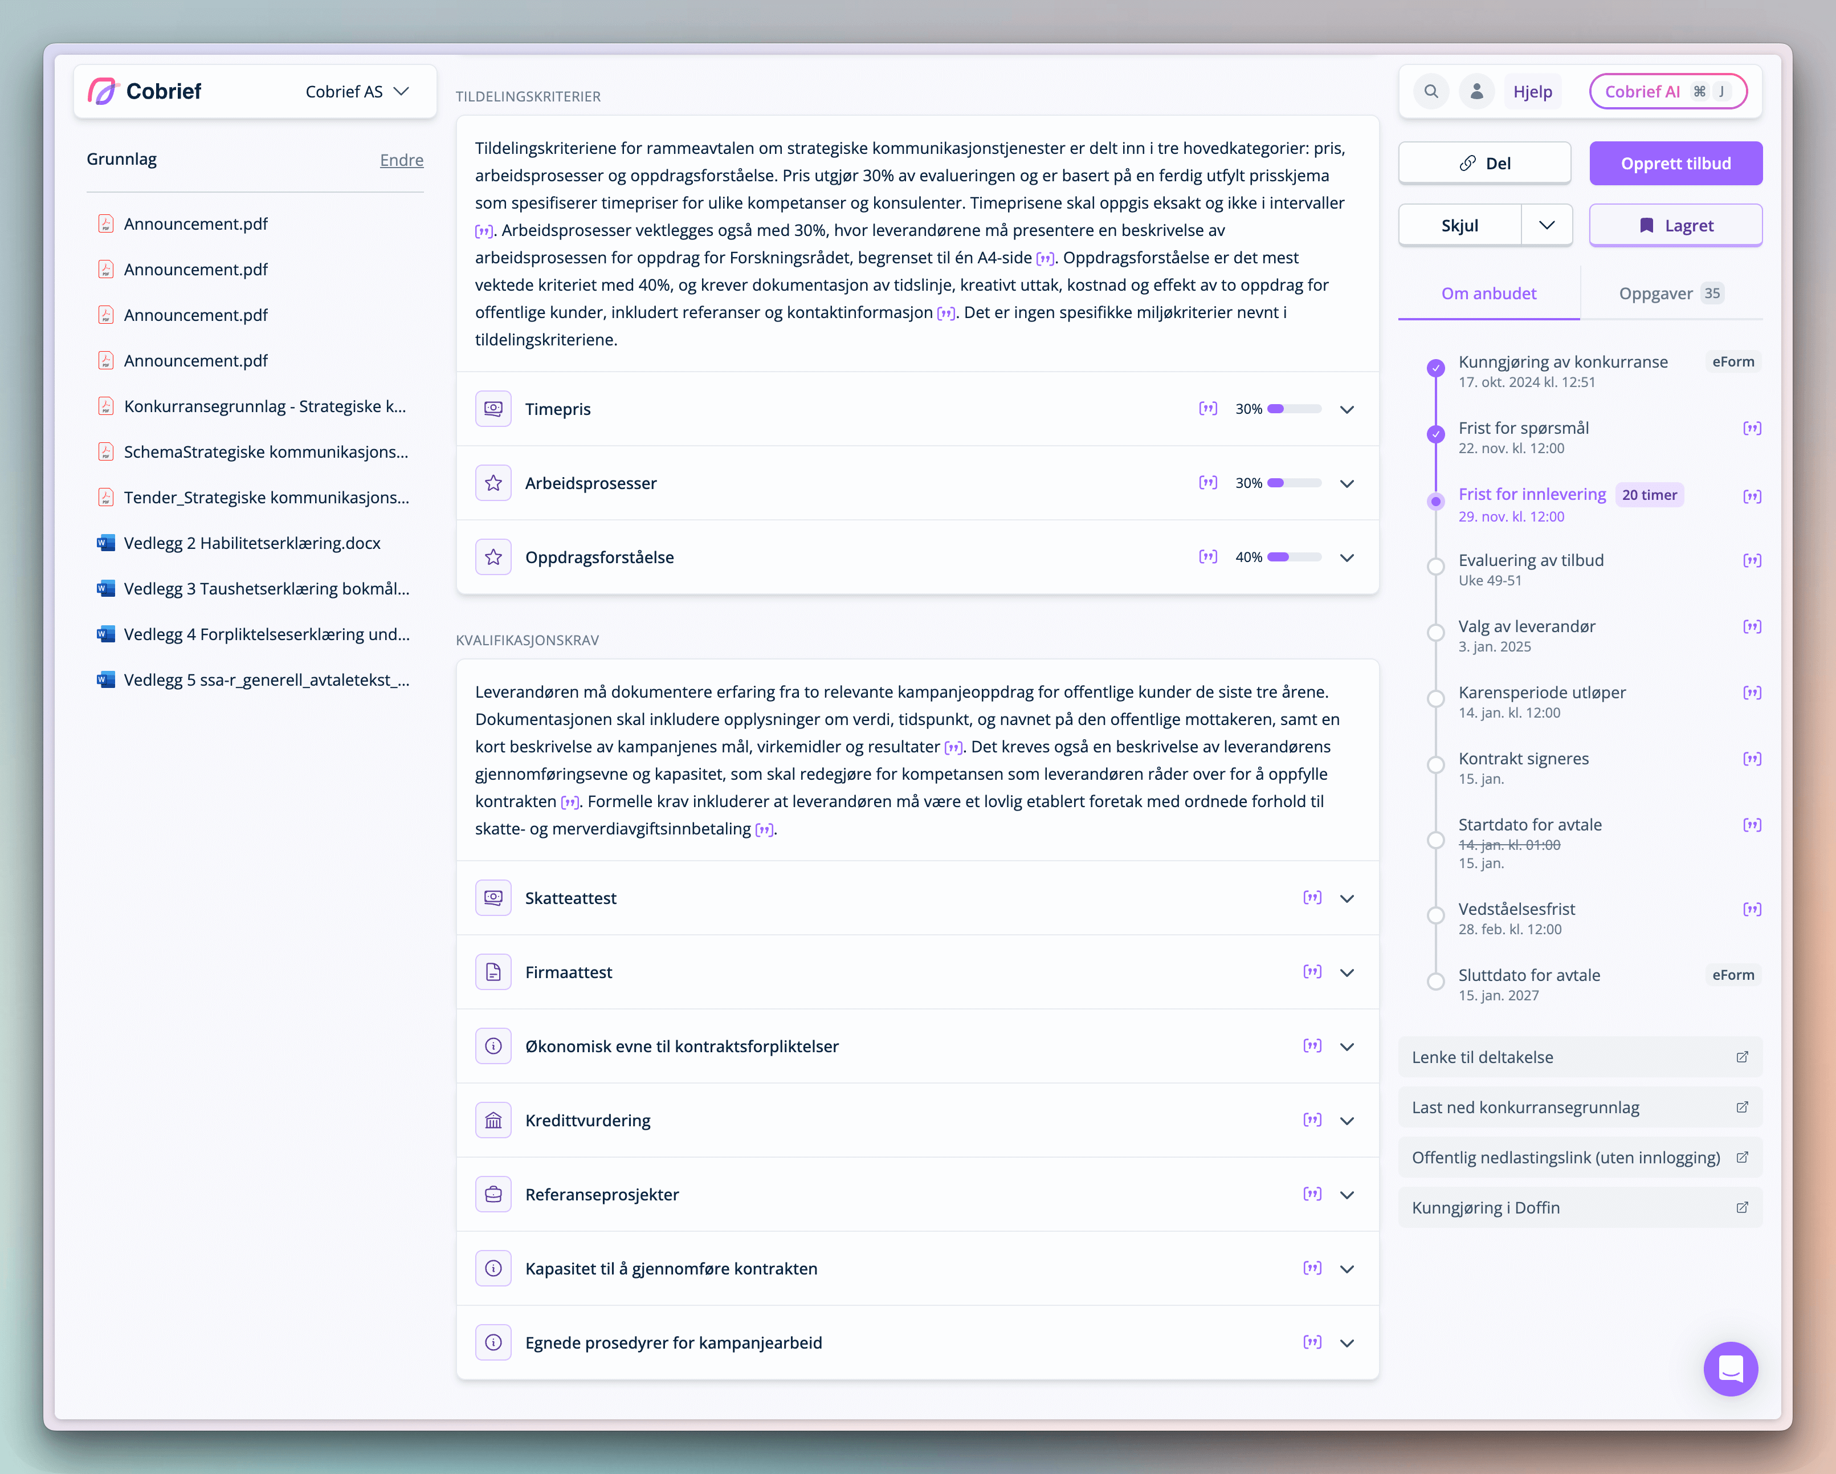Click the Opprett tilbud button
1836x1474 pixels.
coord(1675,163)
